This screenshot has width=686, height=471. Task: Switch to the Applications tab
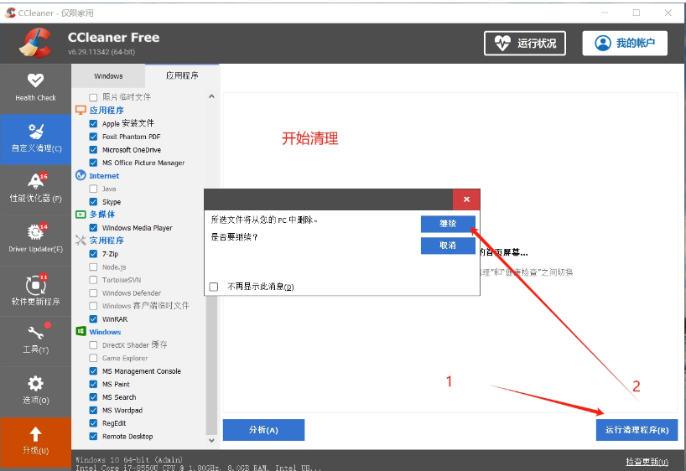pyautogui.click(x=182, y=76)
